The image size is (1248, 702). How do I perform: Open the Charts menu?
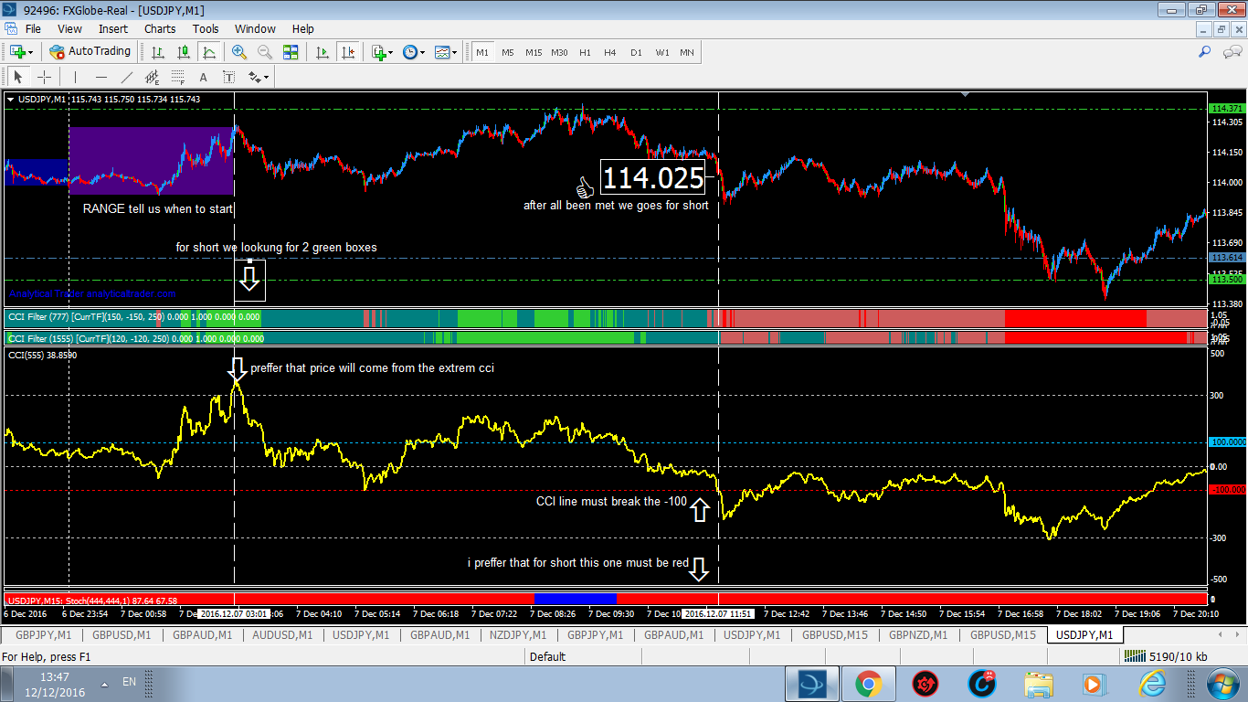coord(160,28)
